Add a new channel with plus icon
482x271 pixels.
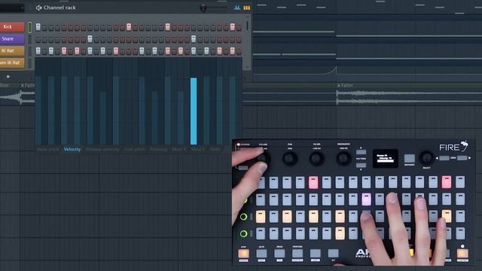click(x=8, y=77)
